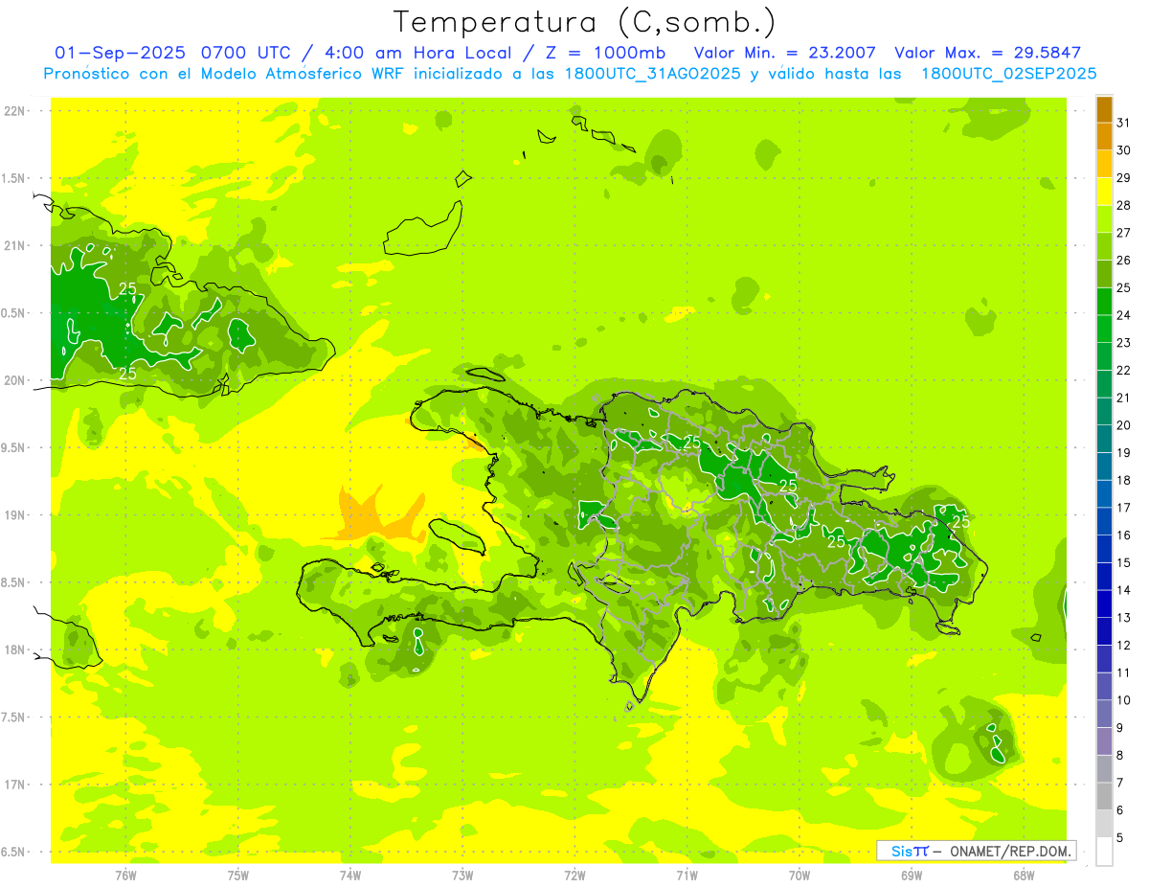Click the '5' colorbar label
The height and width of the screenshot is (888, 1149).
click(x=1120, y=837)
